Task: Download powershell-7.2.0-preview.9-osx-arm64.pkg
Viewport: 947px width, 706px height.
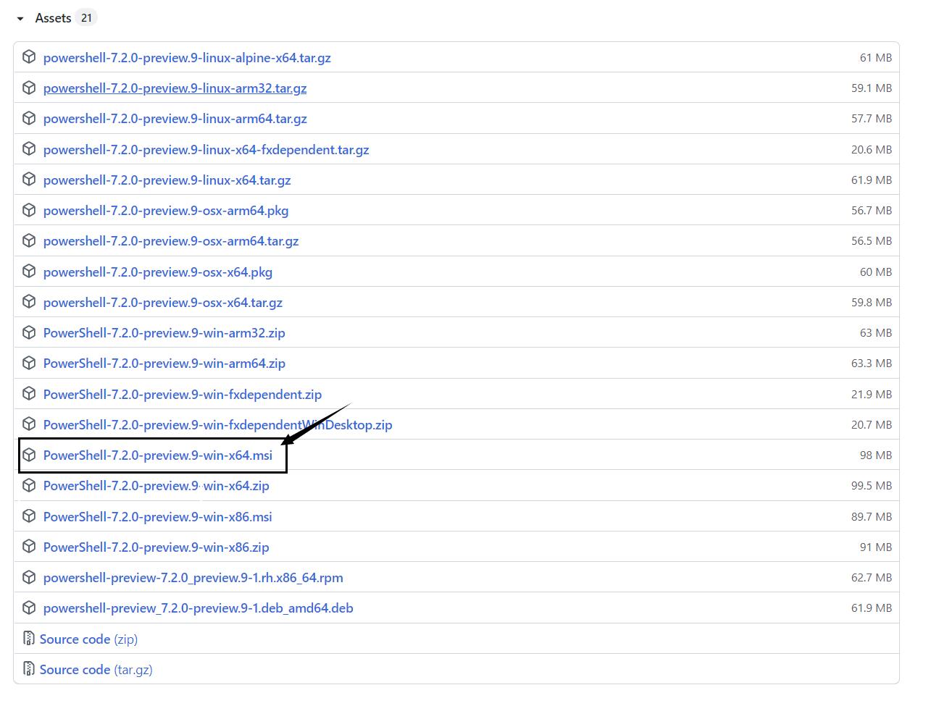Action: [166, 211]
